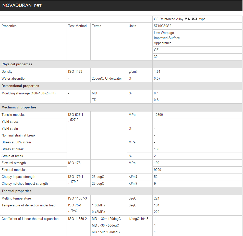Select the Melting temperature row label
This screenshot has height=236, width=243.
coord(16,198)
